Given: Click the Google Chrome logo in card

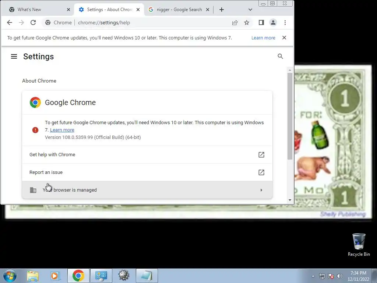Looking at the screenshot, I should click(35, 102).
